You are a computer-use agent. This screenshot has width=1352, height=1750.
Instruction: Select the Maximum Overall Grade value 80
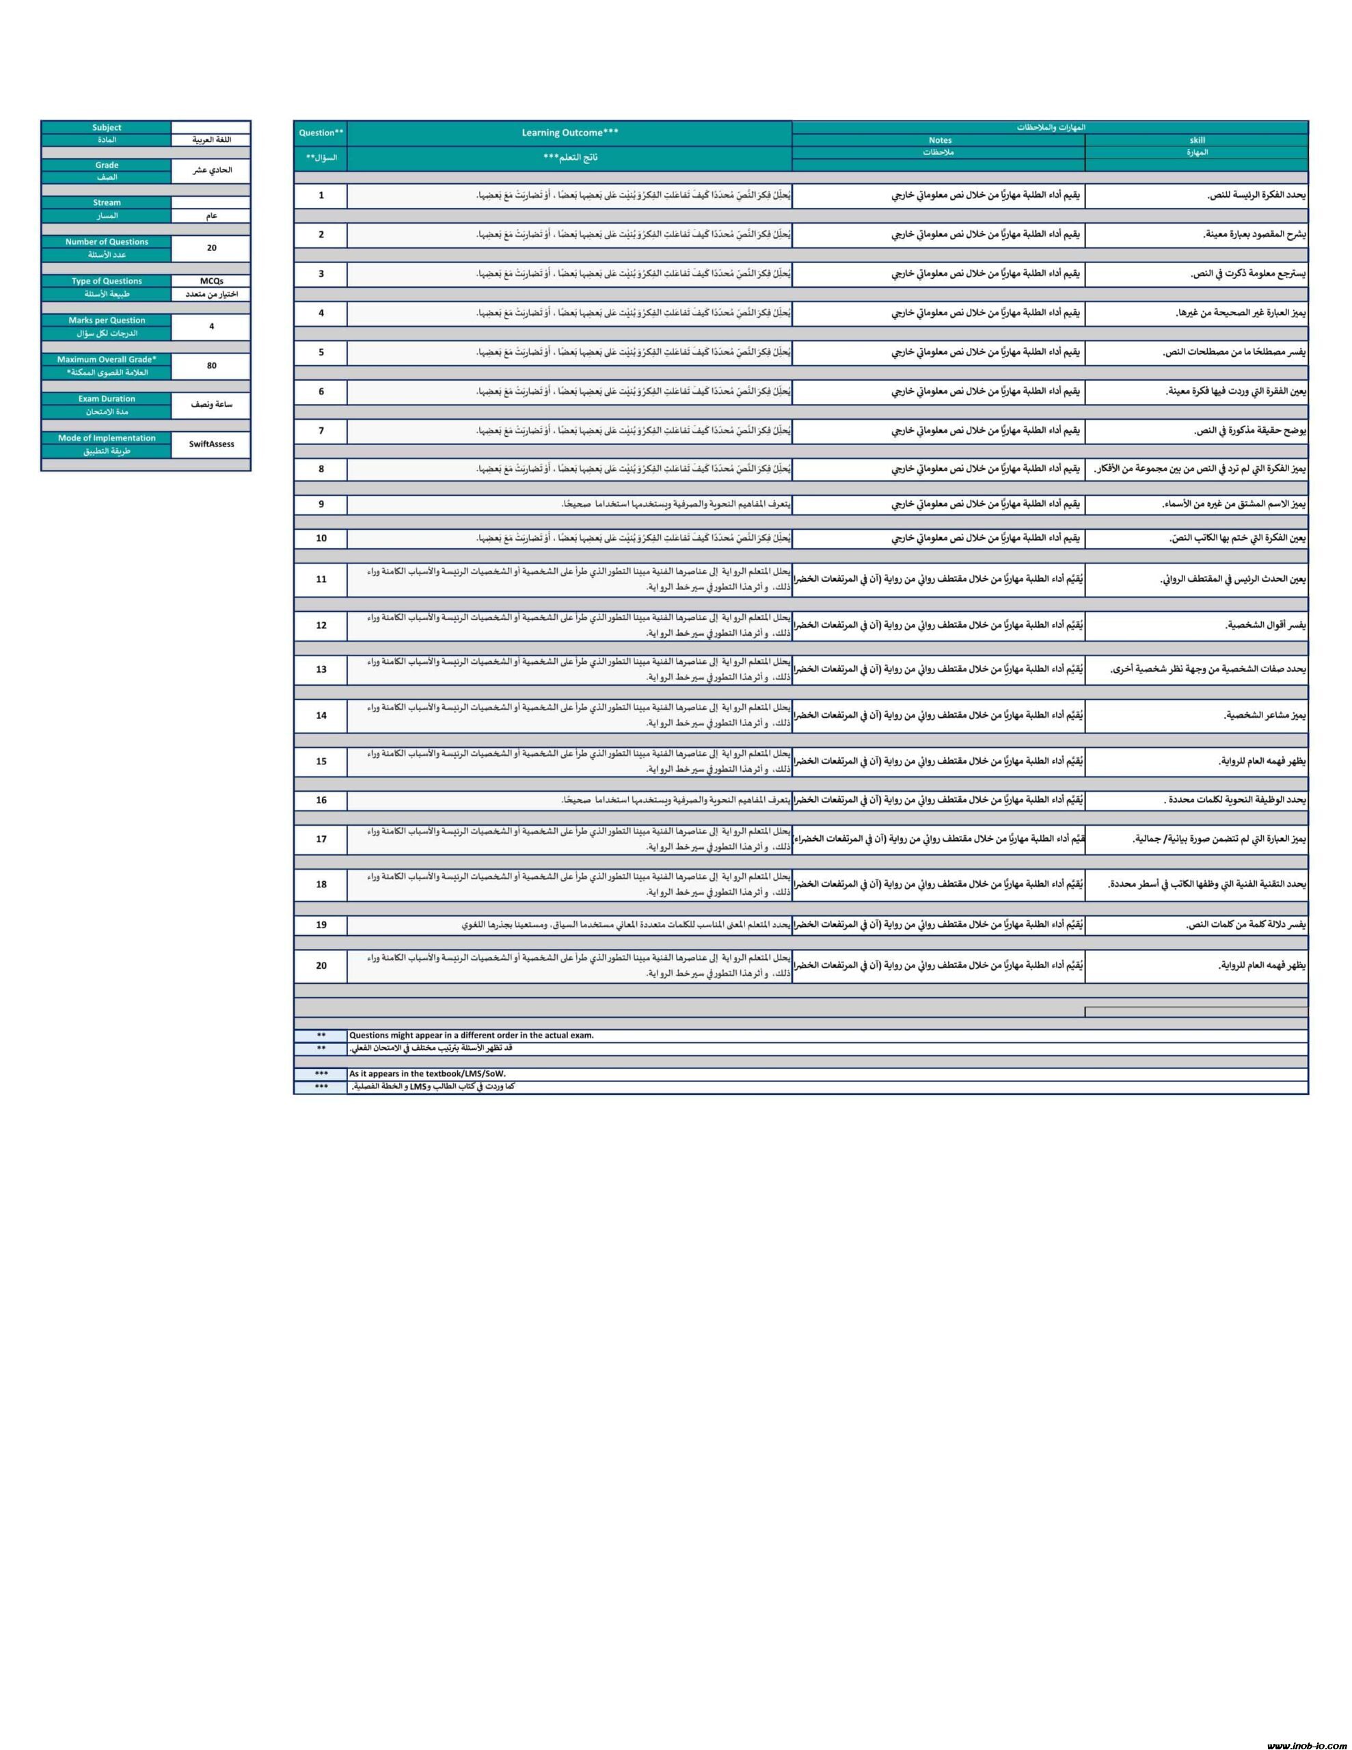[x=212, y=366]
